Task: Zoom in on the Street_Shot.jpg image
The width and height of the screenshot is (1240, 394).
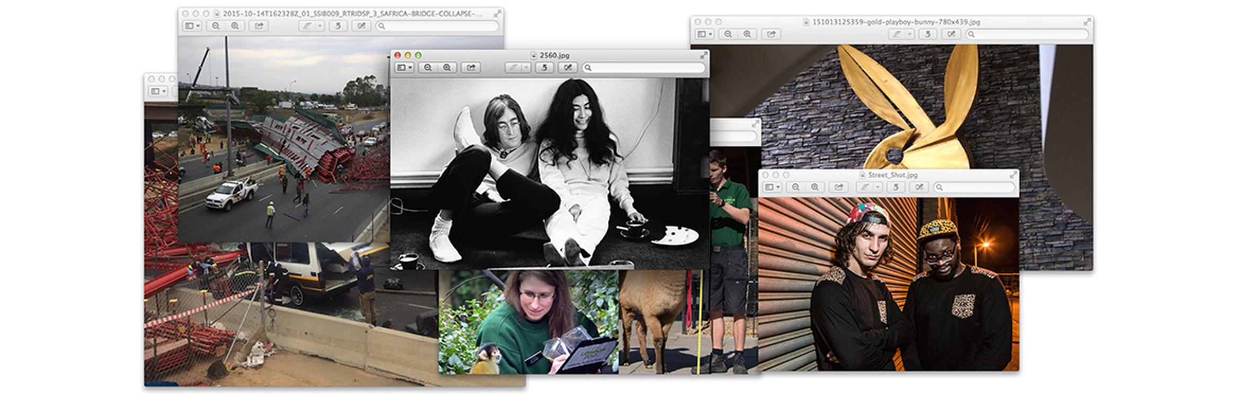Action: 814,187
